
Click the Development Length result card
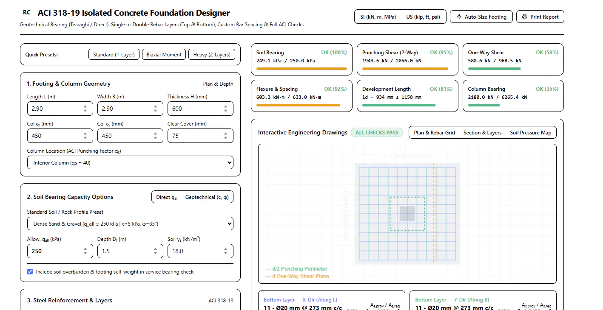pyautogui.click(x=407, y=96)
